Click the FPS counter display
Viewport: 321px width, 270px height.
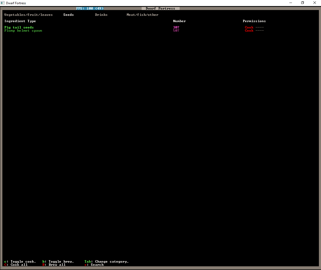tap(90, 8)
